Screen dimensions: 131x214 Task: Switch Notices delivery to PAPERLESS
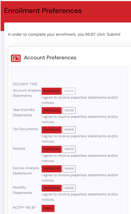[x=52, y=149]
